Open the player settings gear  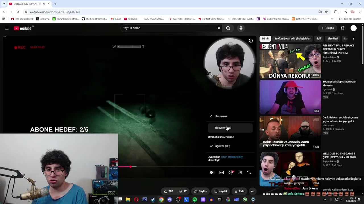click(231, 172)
